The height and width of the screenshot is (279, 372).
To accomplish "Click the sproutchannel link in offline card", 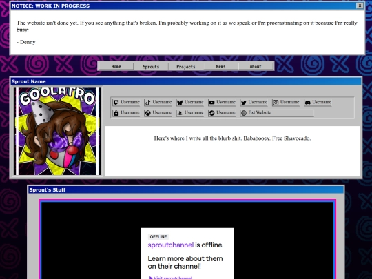I will (x=171, y=245).
